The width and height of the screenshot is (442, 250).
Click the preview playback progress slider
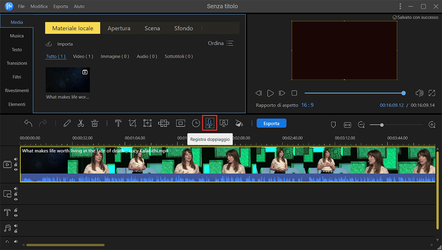354,93
